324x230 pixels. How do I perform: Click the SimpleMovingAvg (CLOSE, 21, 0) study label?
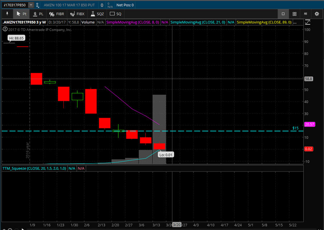[198, 22]
